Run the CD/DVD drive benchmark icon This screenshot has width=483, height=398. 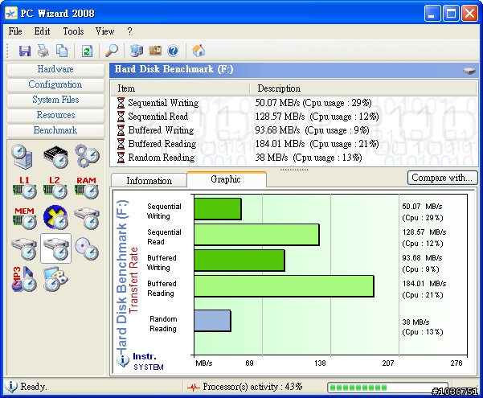87,248
